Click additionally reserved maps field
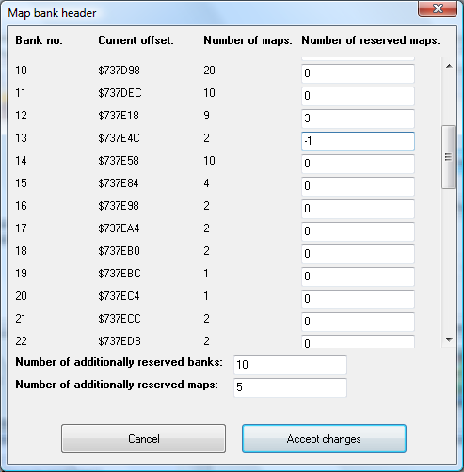Image resolution: width=464 pixels, height=472 pixels. (290, 387)
